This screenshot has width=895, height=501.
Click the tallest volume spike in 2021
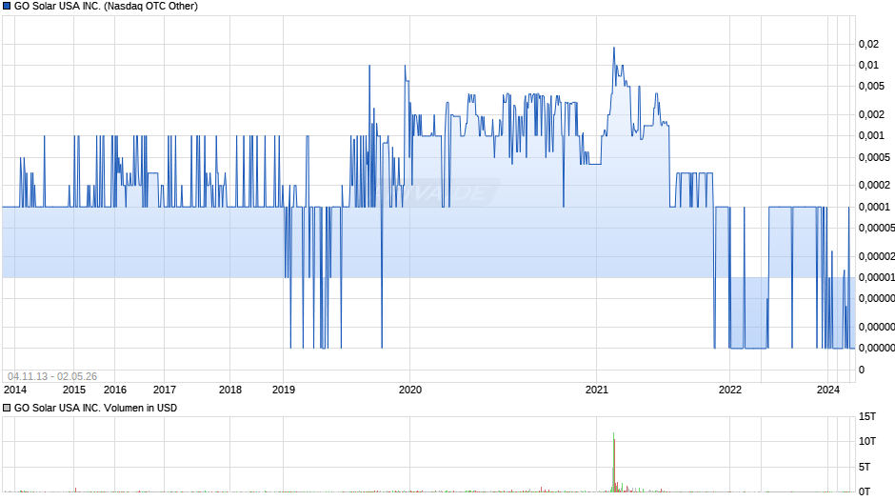coord(613,462)
